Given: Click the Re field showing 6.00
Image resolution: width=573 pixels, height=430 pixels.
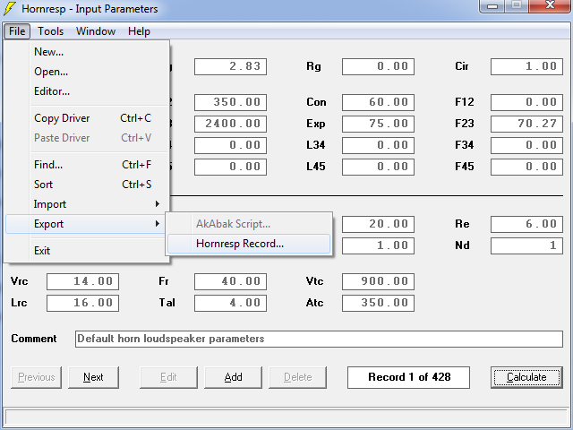Looking at the screenshot, I should click(x=526, y=224).
